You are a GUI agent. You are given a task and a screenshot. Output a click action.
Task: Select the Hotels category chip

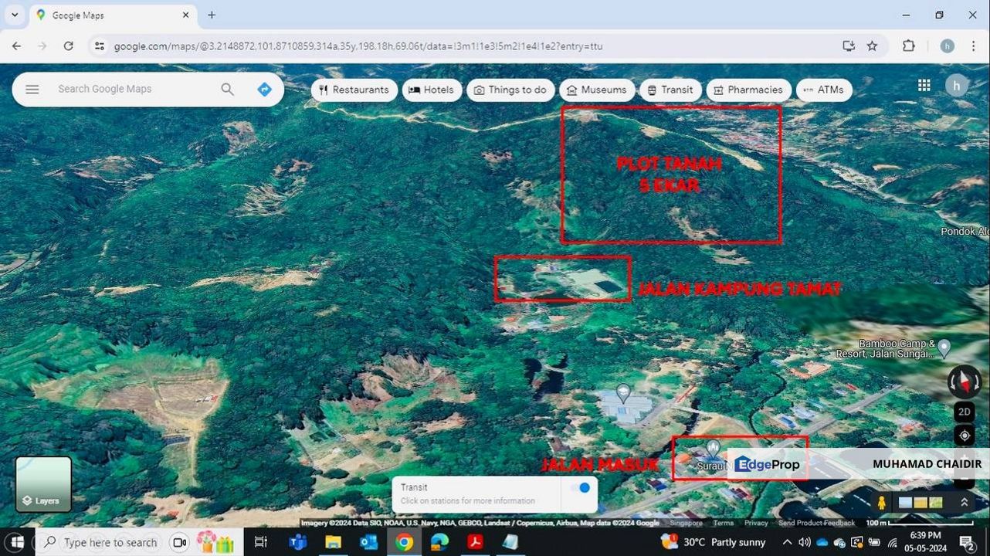coord(431,90)
